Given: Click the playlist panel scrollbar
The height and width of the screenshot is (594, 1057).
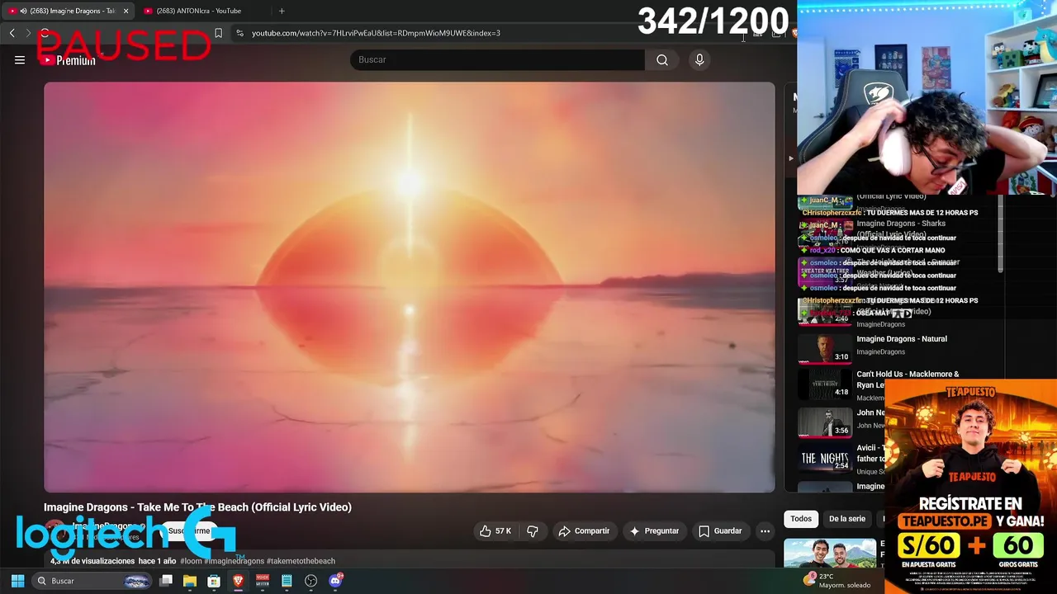Looking at the screenshot, I should (x=1002, y=235).
